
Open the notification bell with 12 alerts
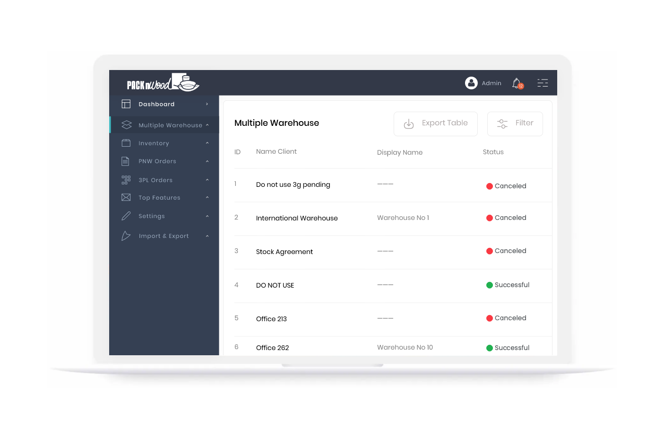516,83
